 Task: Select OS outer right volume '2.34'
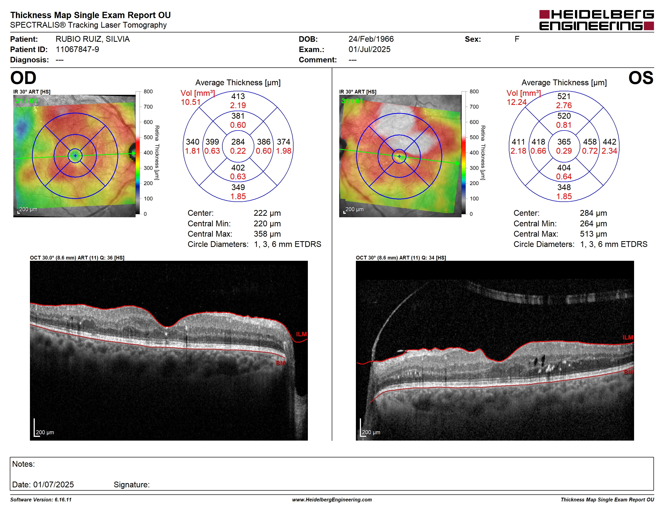coord(609,151)
